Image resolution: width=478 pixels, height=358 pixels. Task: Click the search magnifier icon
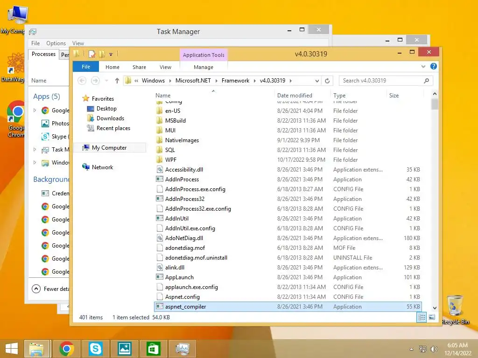[426, 81]
